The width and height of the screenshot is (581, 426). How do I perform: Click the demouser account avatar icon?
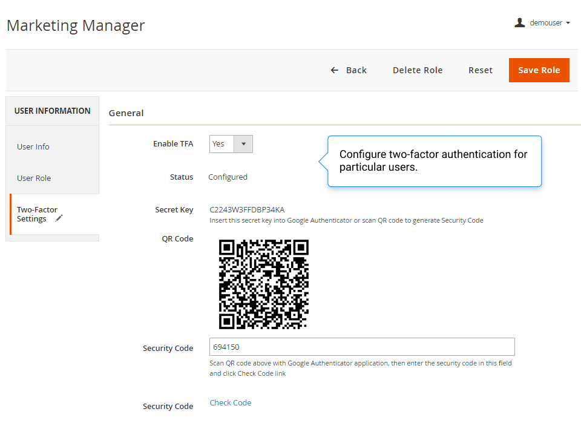(519, 22)
